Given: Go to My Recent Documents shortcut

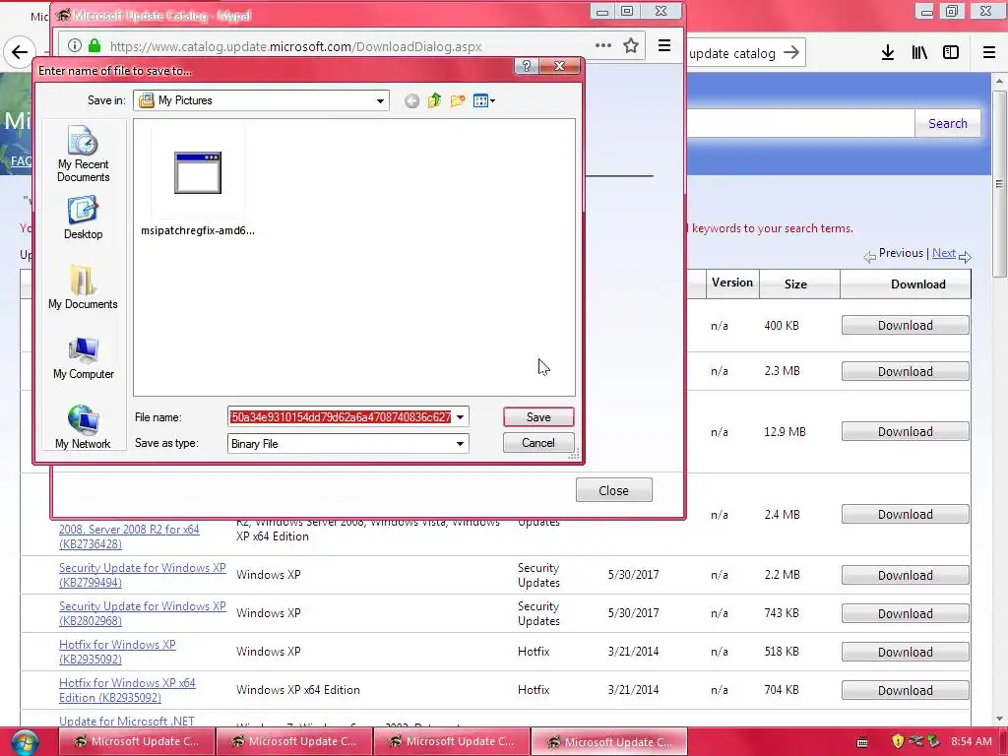Looking at the screenshot, I should click(83, 155).
